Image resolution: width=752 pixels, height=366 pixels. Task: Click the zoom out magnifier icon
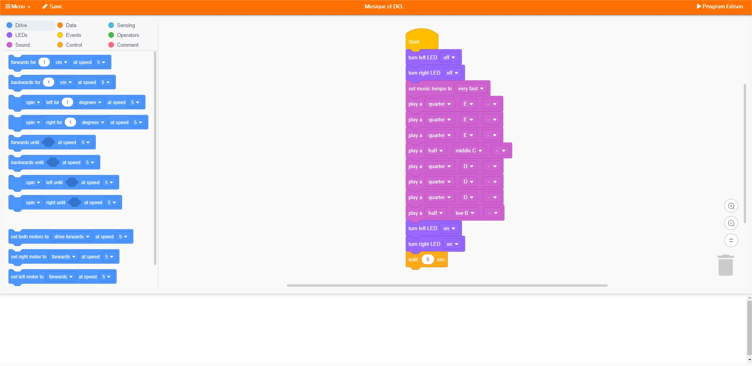click(731, 223)
